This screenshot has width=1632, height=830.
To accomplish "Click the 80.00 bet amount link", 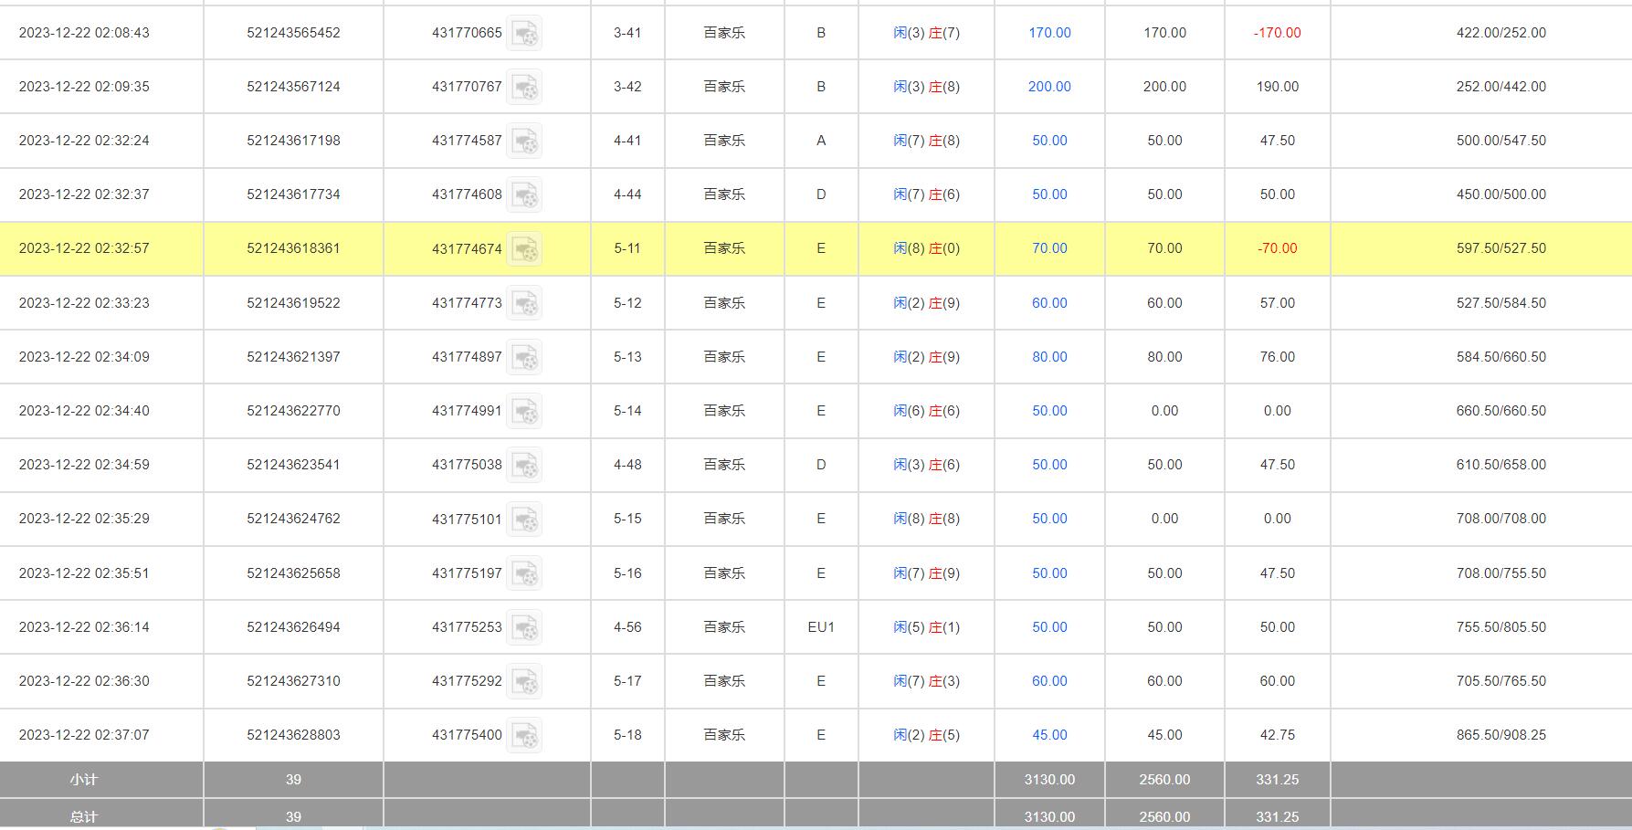I will point(1049,357).
